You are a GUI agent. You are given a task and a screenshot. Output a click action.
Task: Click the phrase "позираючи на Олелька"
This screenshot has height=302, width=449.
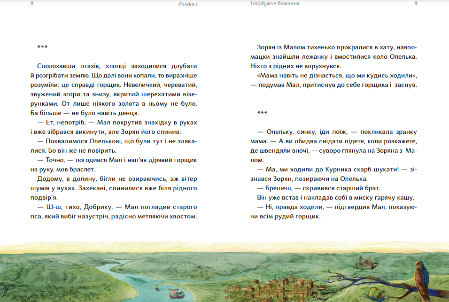point(332,179)
